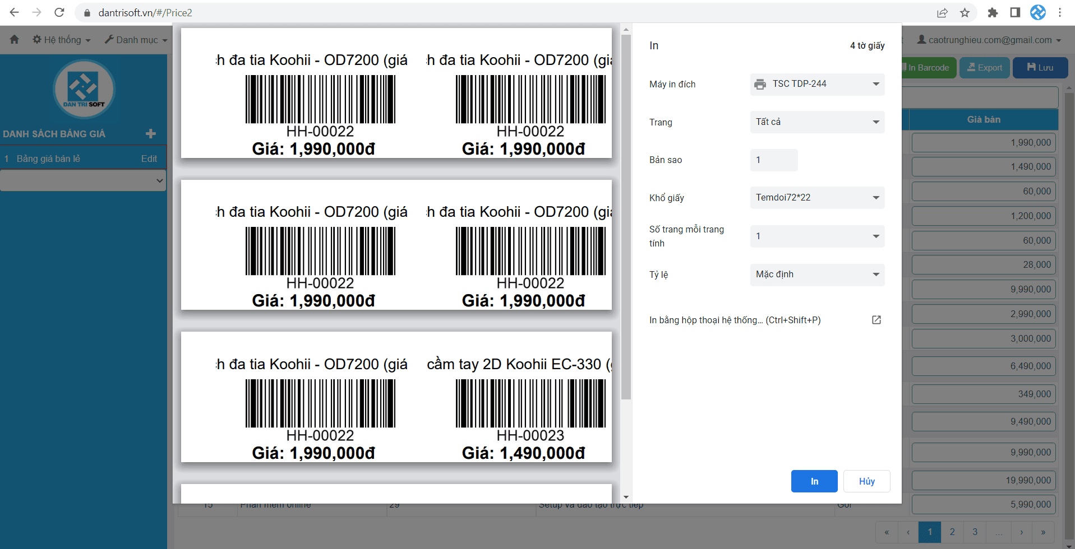
Task: Click the site lock icon
Action: click(87, 13)
